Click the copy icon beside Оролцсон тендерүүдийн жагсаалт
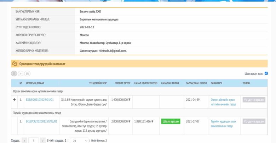Image resolution: width=276 pixels, height=143 pixels. (x=15, y=64)
